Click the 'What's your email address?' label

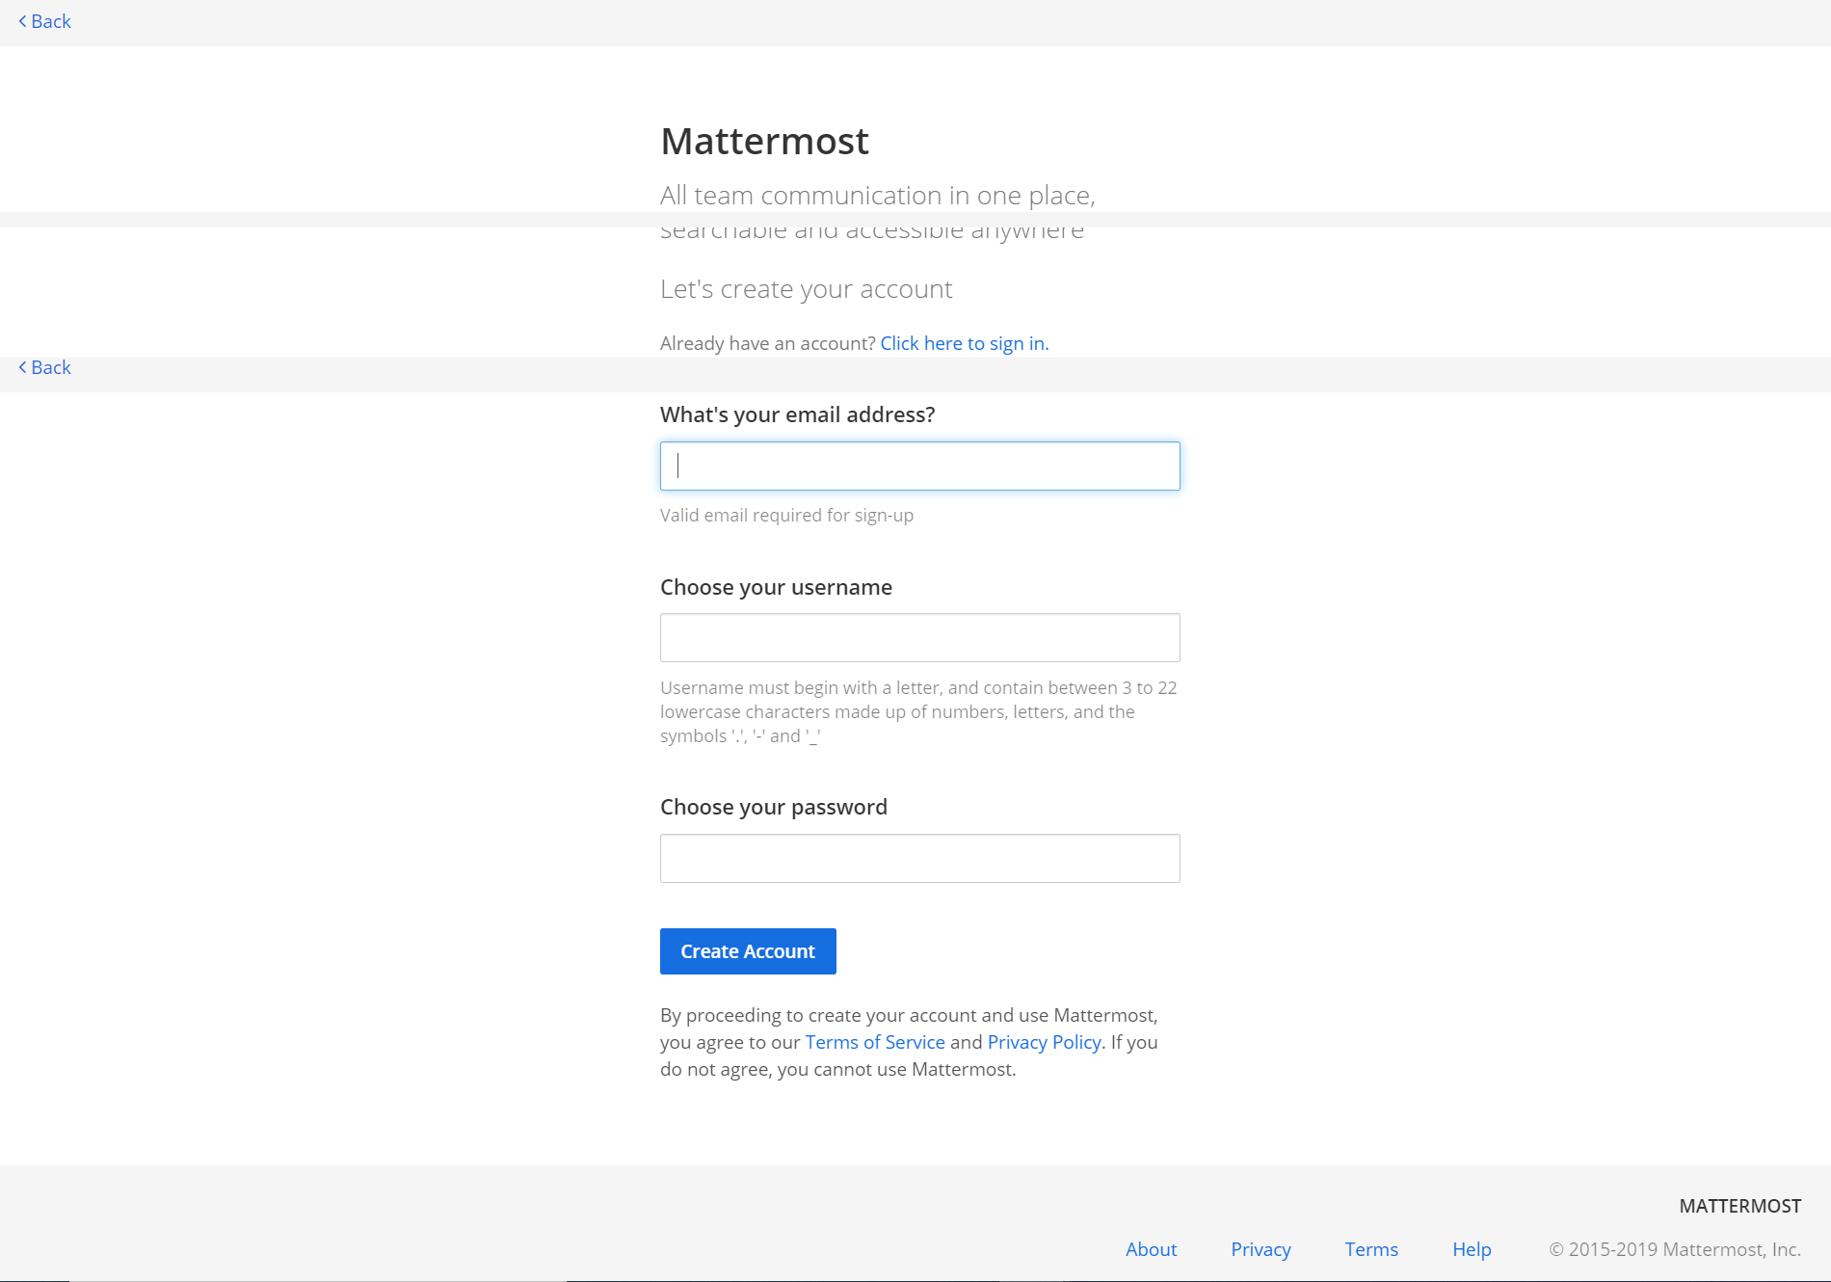(x=797, y=414)
